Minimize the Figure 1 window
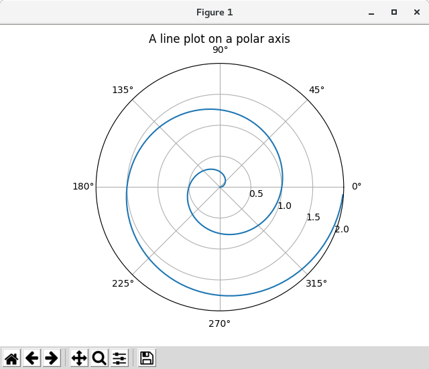The image size is (429, 369). coord(371,13)
